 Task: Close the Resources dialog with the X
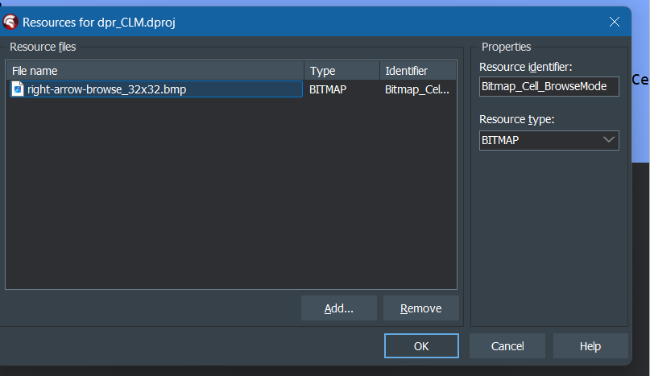click(x=615, y=22)
